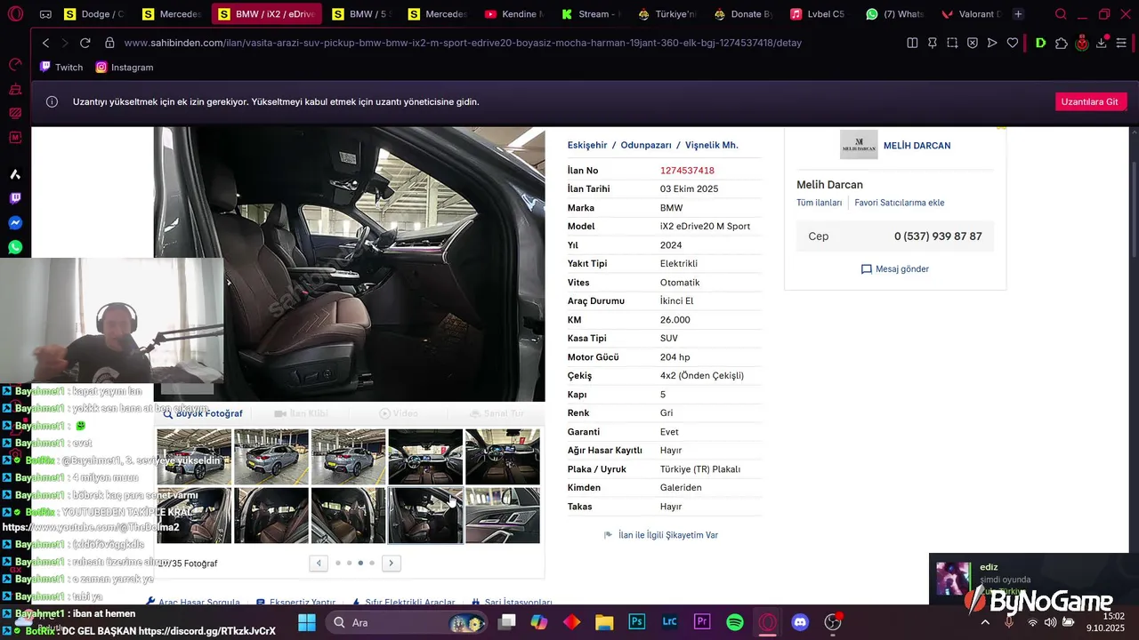1139x640 pixels.
Task: Click the address bar URL field
Action: 463,43
